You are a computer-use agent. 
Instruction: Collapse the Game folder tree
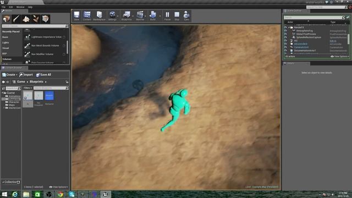(2, 93)
